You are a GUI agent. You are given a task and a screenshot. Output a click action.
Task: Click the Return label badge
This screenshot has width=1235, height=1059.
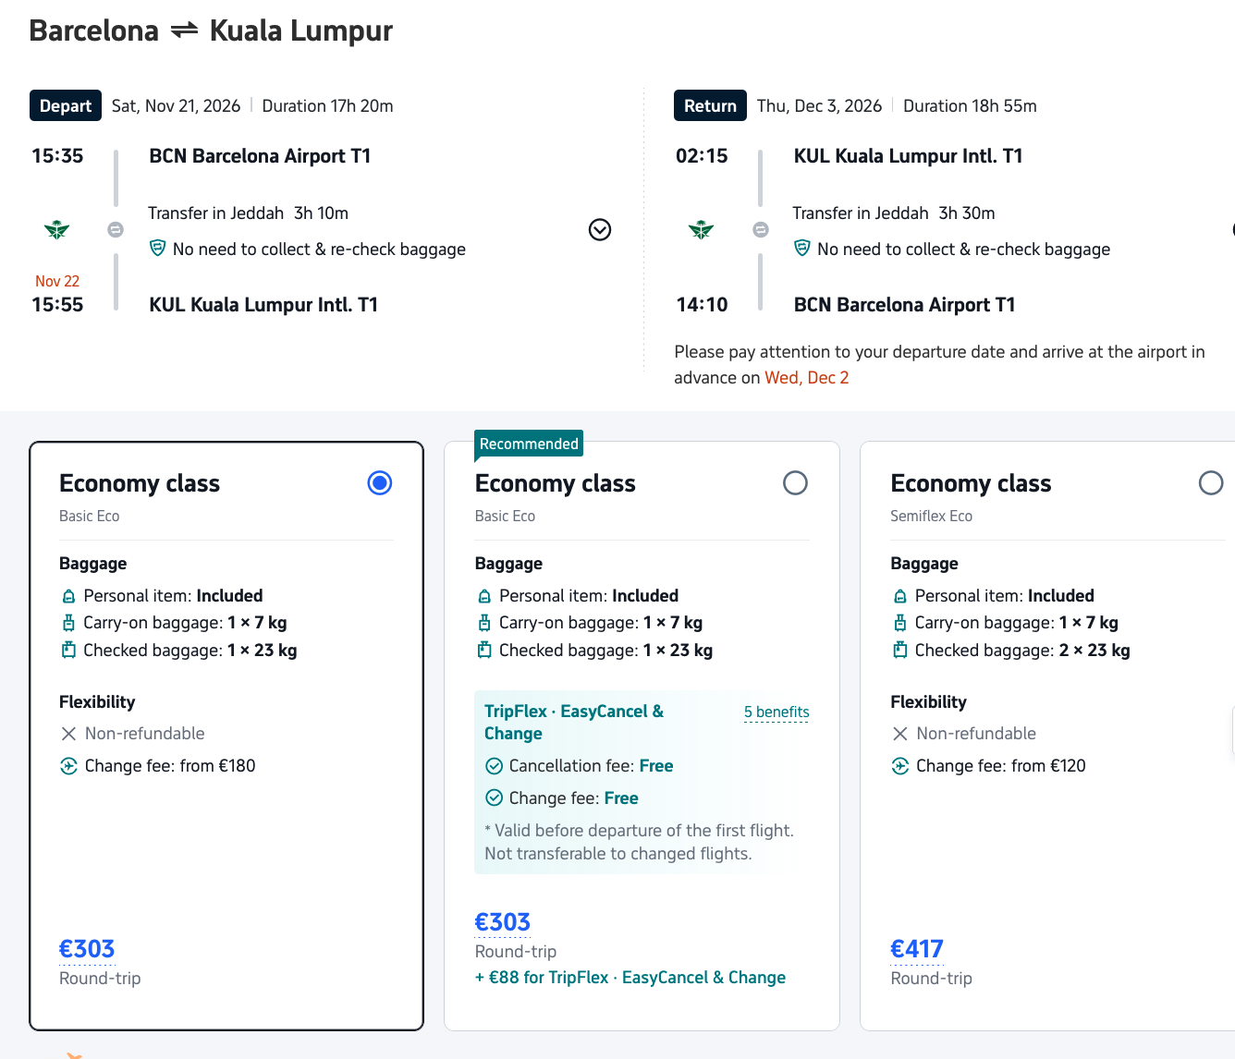[x=710, y=106]
